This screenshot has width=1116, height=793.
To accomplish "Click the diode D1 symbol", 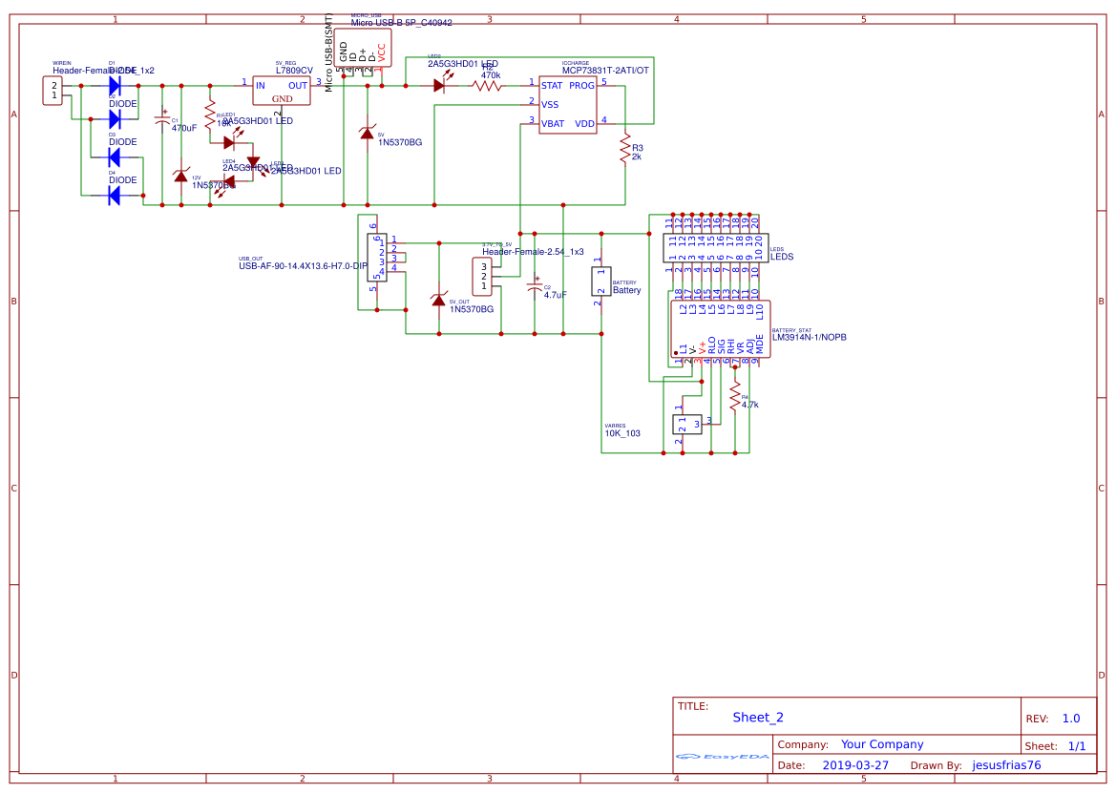I will coord(113,85).
